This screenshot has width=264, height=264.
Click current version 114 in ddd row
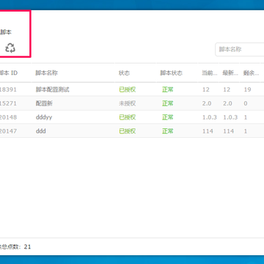click(x=208, y=131)
